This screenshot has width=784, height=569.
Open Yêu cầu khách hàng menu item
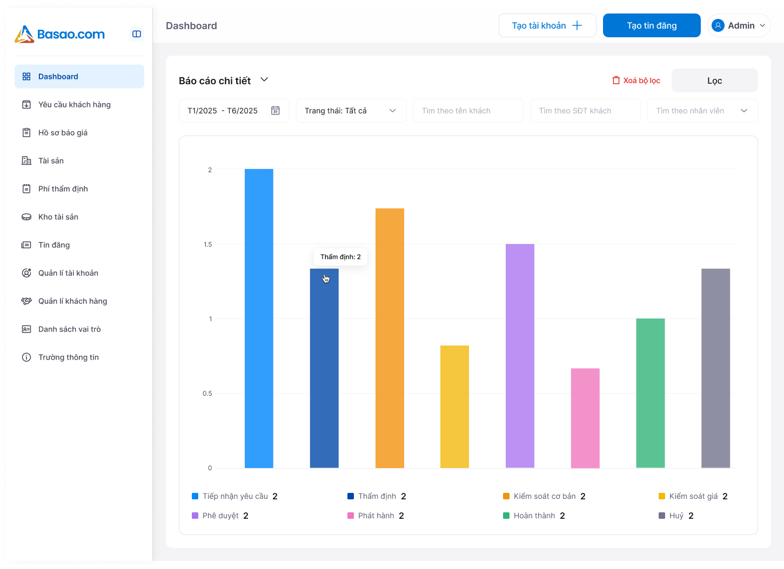pos(75,105)
